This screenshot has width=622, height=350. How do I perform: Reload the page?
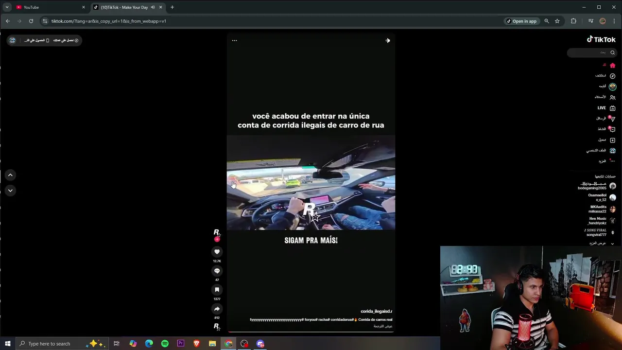[31, 21]
